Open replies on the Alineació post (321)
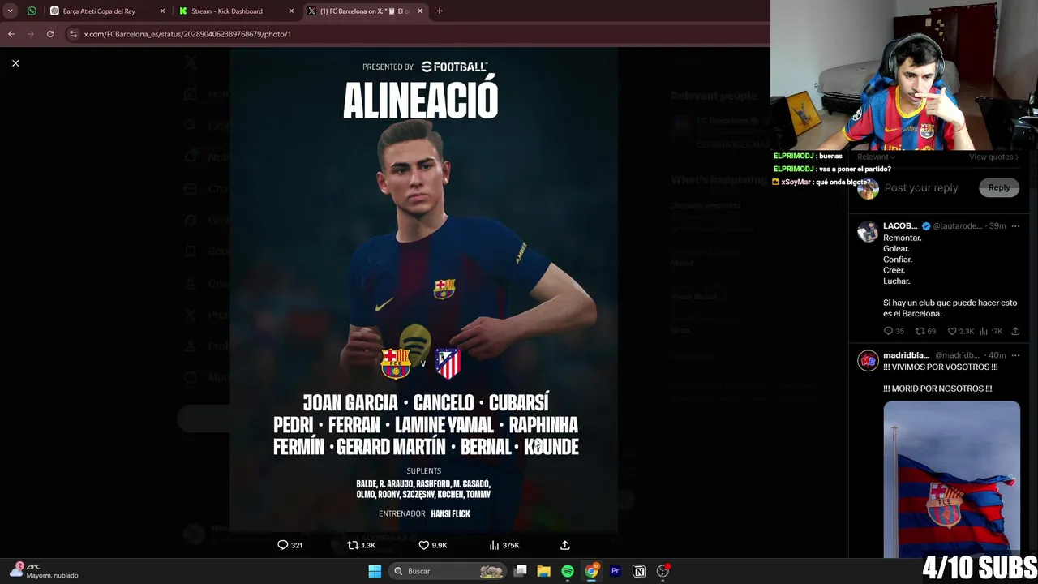 point(290,545)
